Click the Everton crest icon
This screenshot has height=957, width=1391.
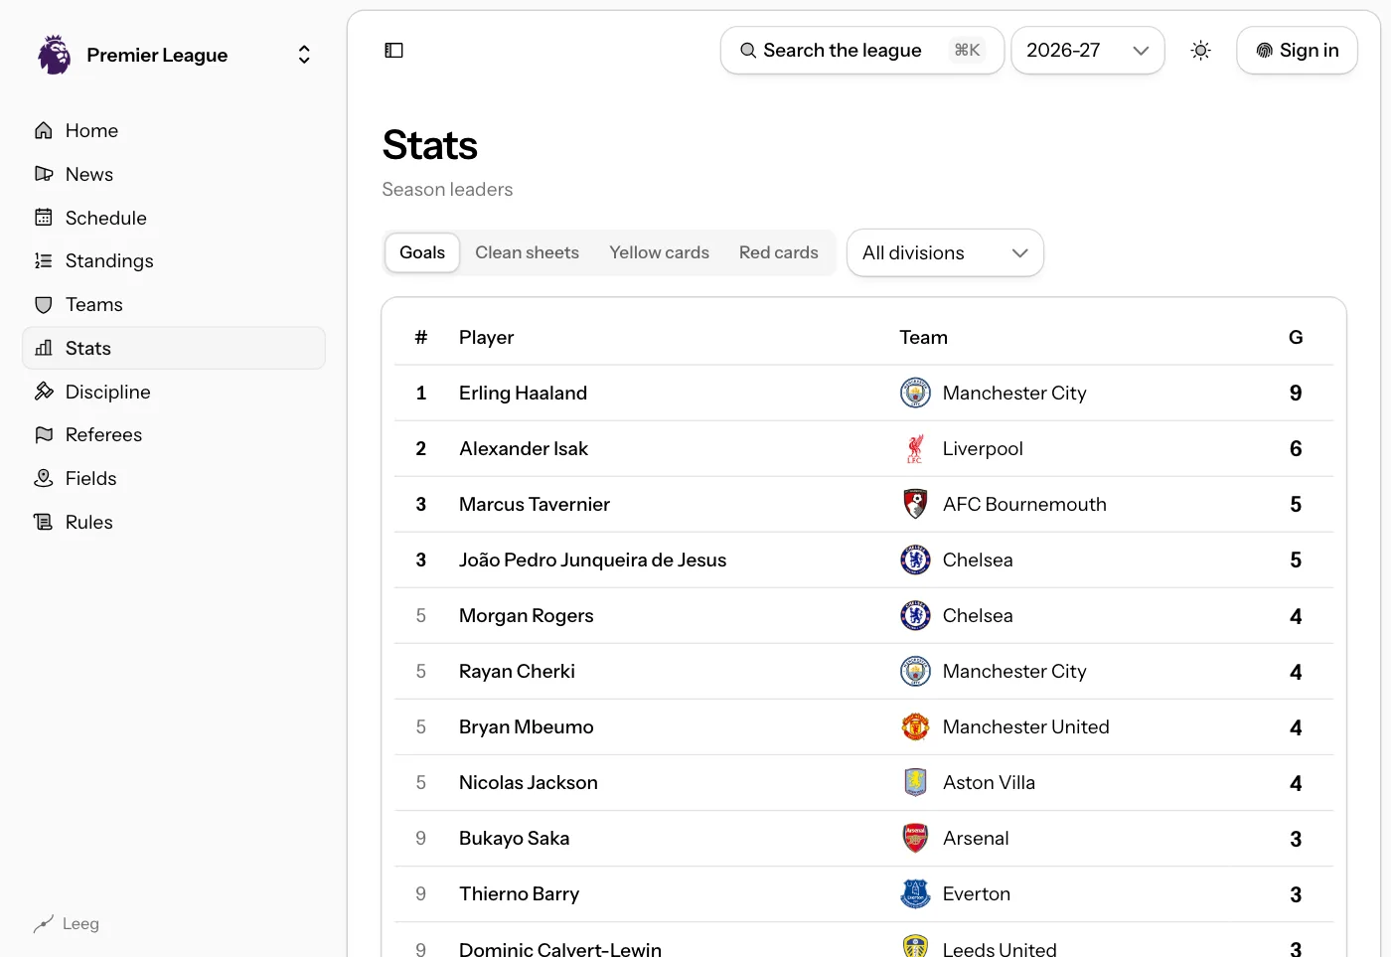(915, 893)
